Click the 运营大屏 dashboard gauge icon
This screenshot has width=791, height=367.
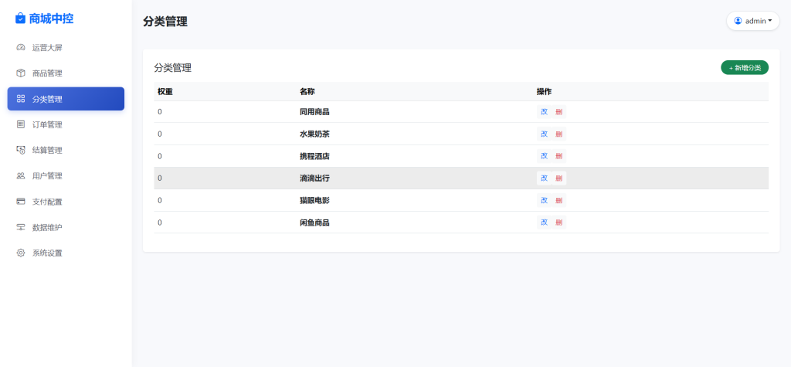[x=21, y=47]
